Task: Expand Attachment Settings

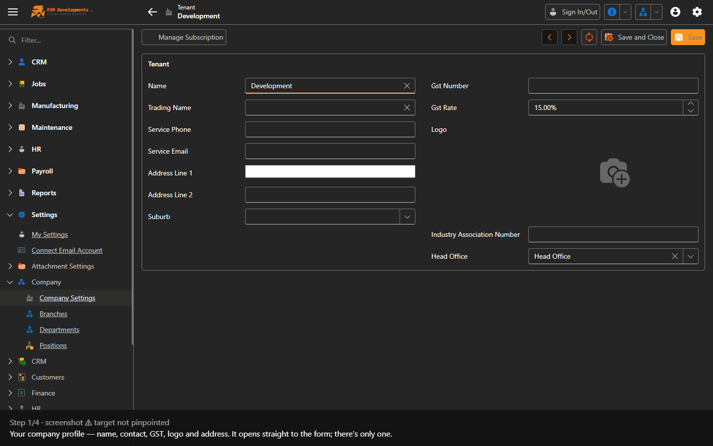Action: point(10,266)
